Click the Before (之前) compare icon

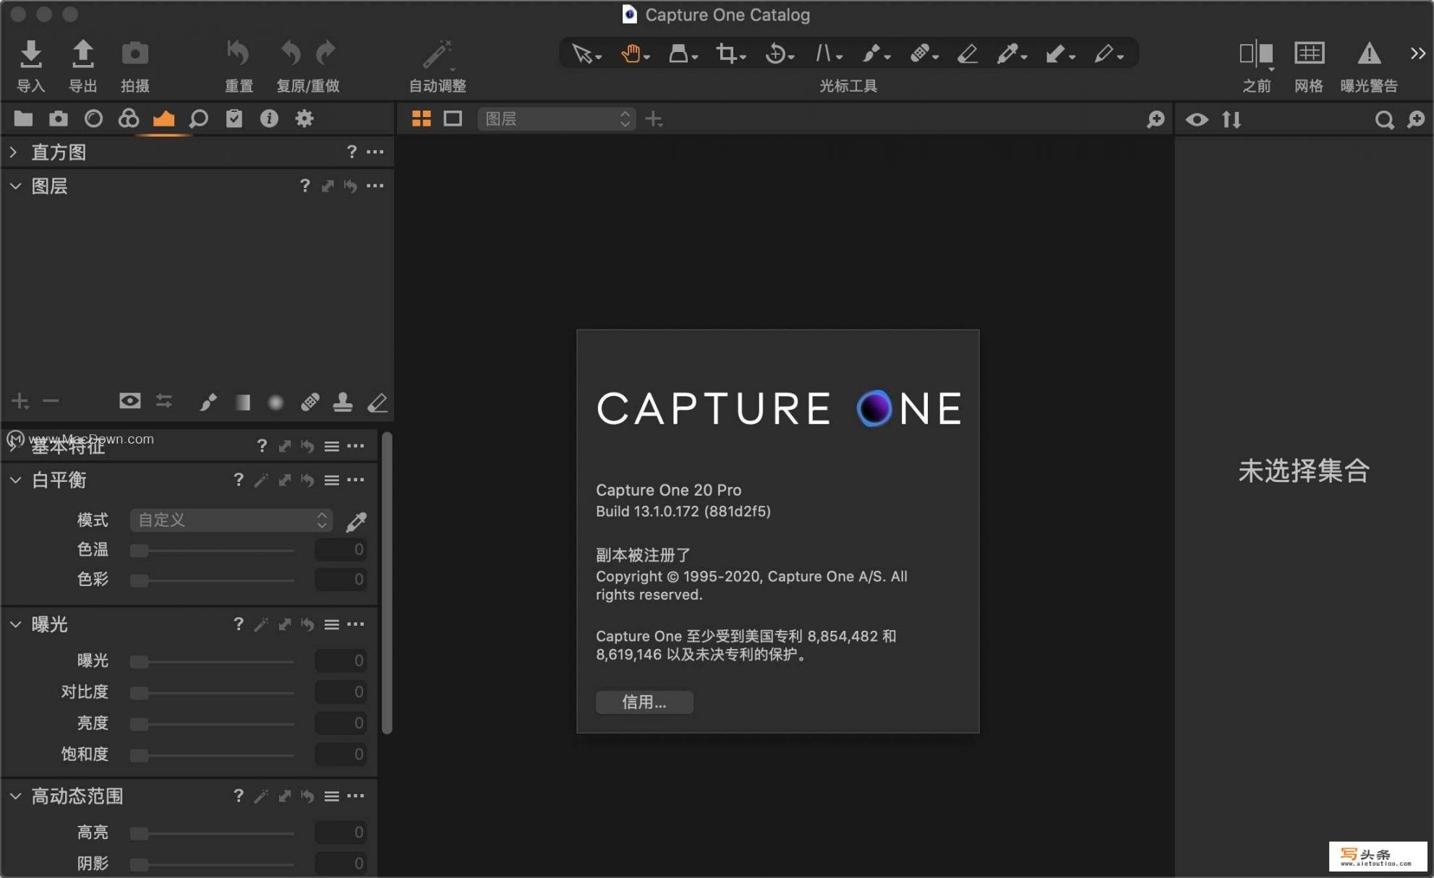pyautogui.click(x=1255, y=53)
